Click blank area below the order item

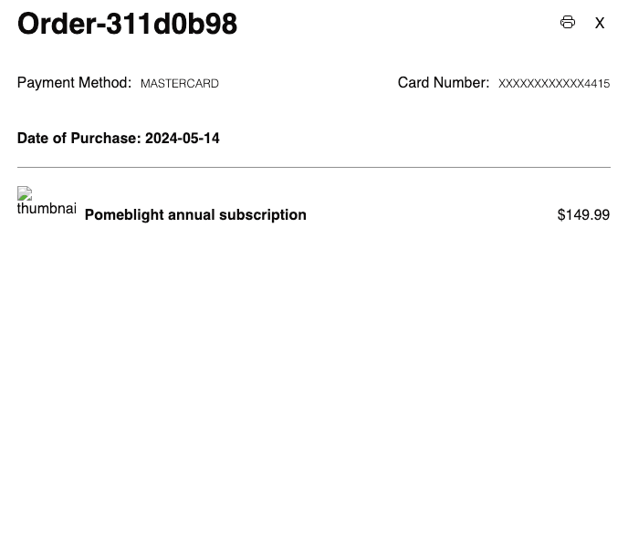pyautogui.click(x=314, y=380)
